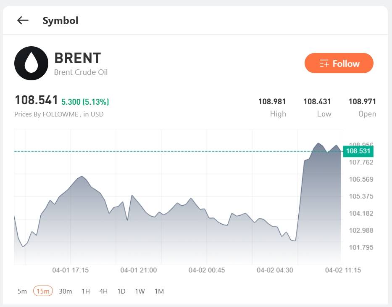Select the 5m timeframe
The width and height of the screenshot is (392, 307).
click(22, 291)
